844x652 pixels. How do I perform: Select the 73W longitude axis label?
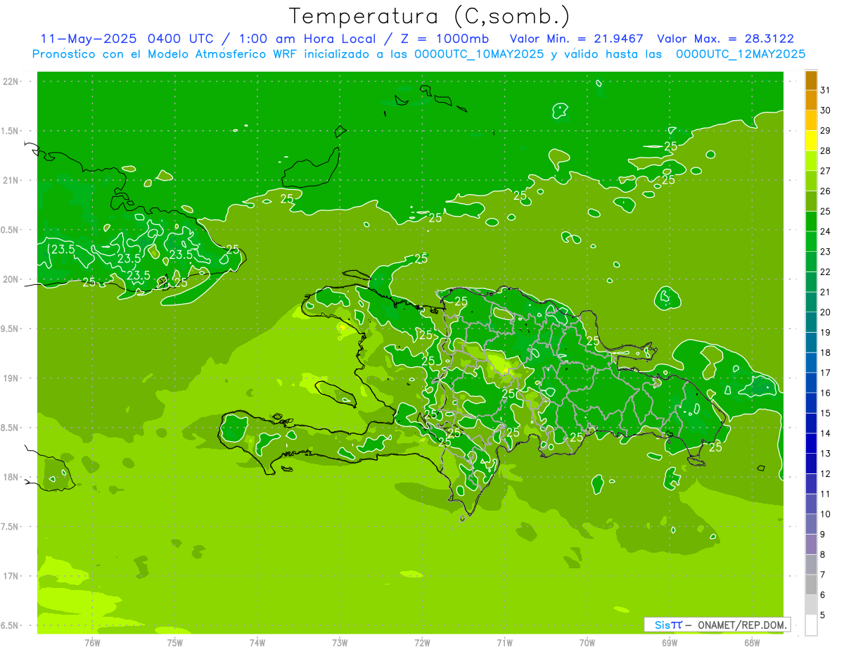[x=340, y=642]
